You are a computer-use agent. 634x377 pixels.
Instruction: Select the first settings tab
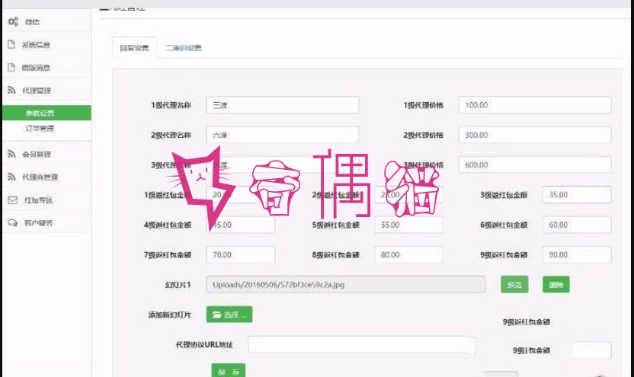[134, 48]
